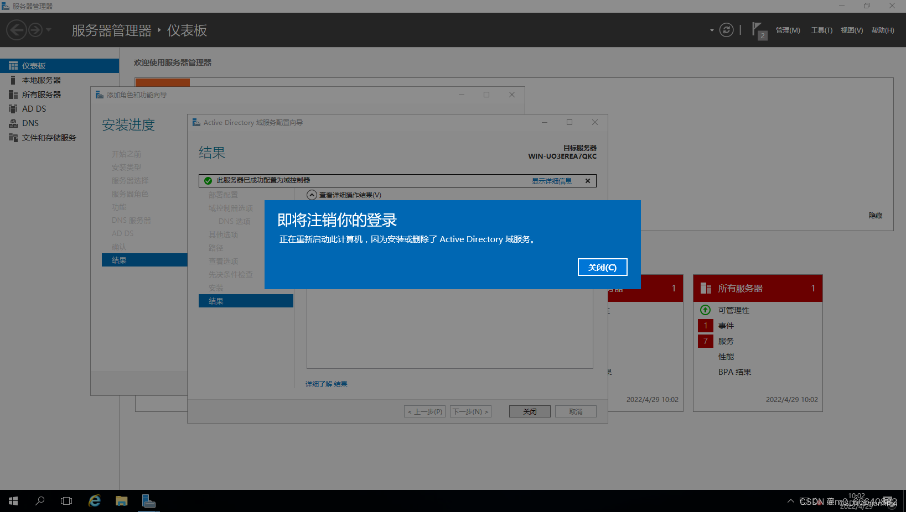
Task: Click 下一步(N) button in AD DS wizard
Action: coord(470,411)
